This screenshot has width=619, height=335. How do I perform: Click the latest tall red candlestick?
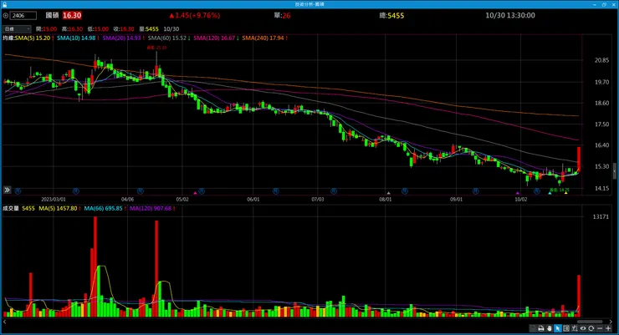click(x=579, y=160)
